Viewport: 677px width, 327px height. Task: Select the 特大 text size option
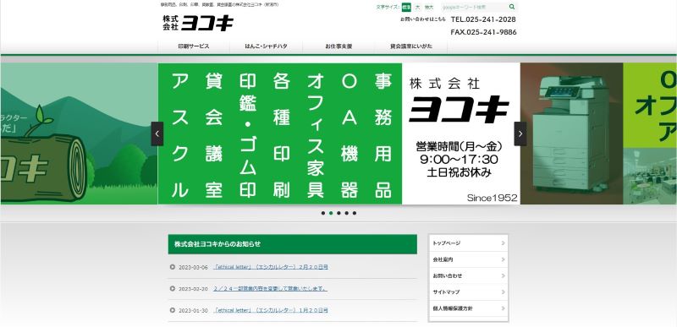(x=429, y=8)
